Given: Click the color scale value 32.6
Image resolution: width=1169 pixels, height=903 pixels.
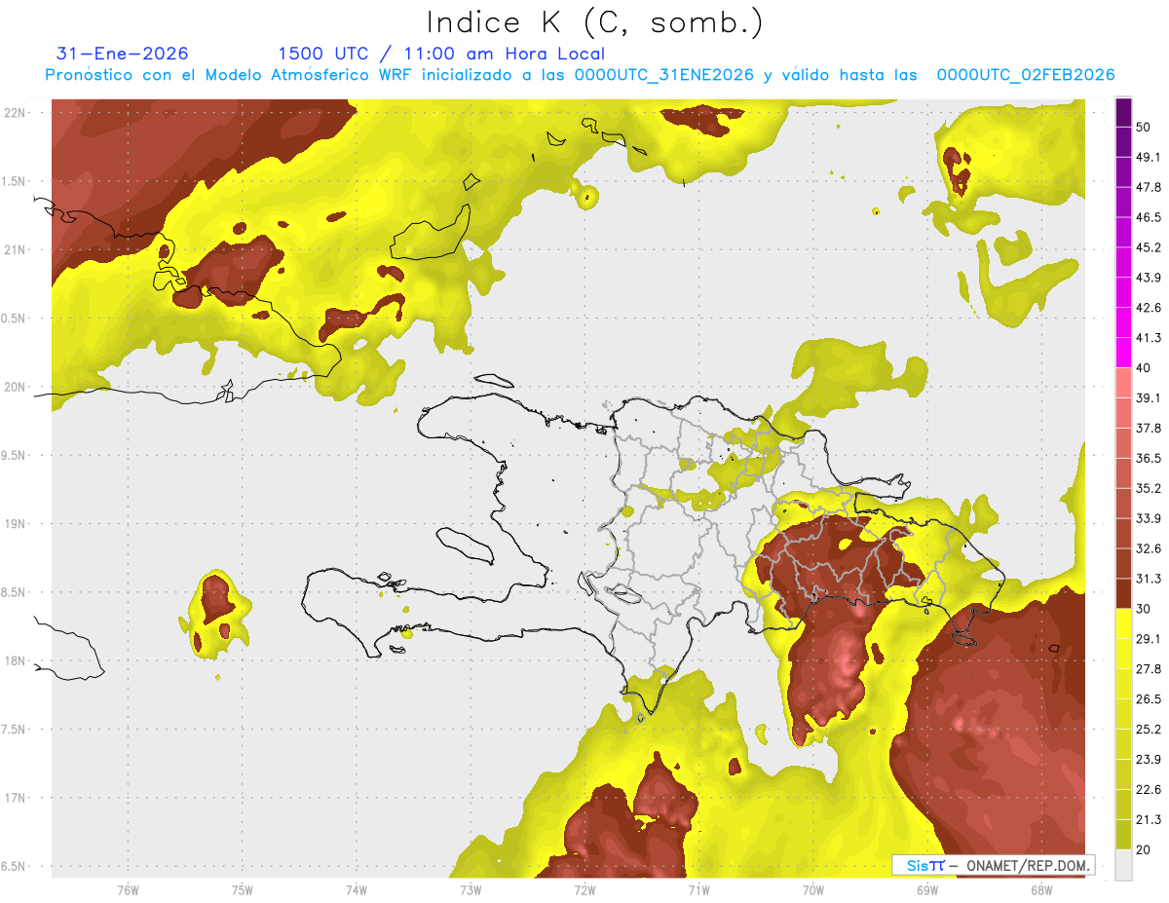Looking at the screenshot, I should (1149, 548).
